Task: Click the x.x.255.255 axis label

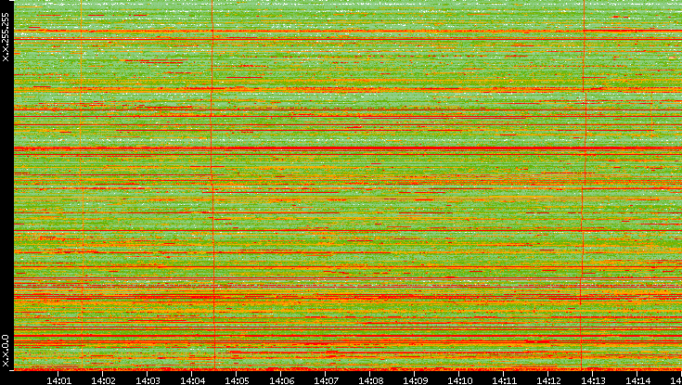Action: pyautogui.click(x=6, y=37)
